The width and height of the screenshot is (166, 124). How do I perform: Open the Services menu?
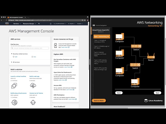(17, 24)
